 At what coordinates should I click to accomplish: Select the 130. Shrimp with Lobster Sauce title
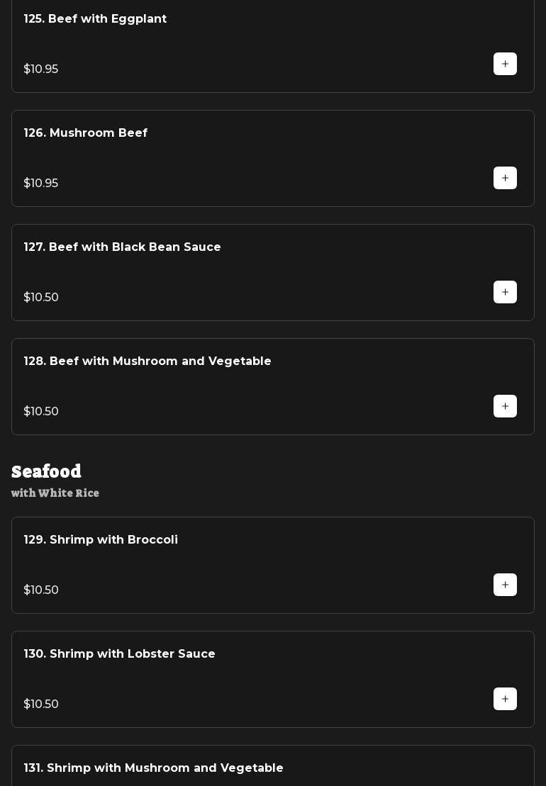coord(120,654)
